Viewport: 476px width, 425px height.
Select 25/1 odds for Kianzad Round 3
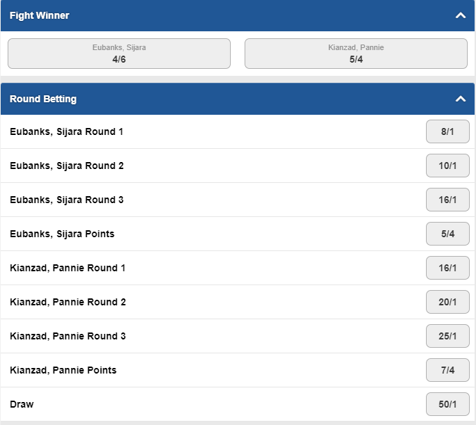(x=448, y=336)
